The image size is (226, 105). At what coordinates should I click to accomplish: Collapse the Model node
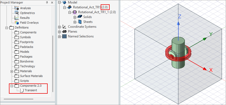(x=59, y=2)
